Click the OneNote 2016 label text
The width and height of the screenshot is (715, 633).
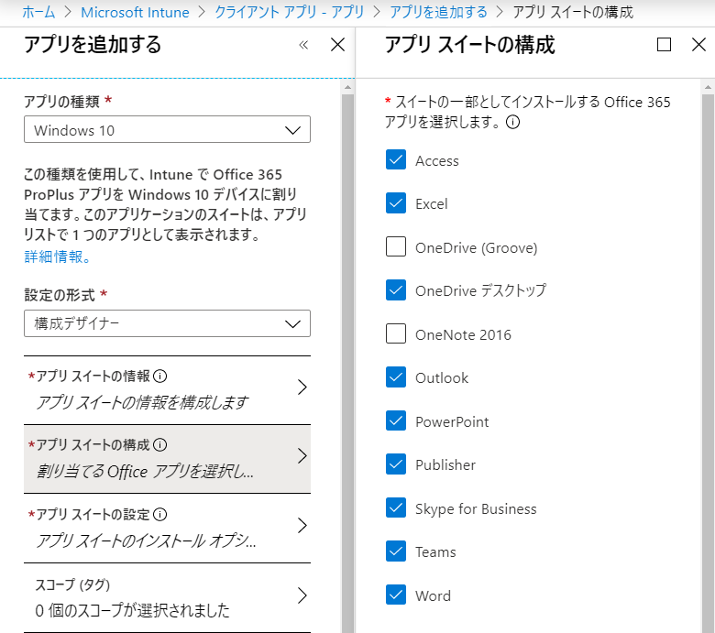463,335
